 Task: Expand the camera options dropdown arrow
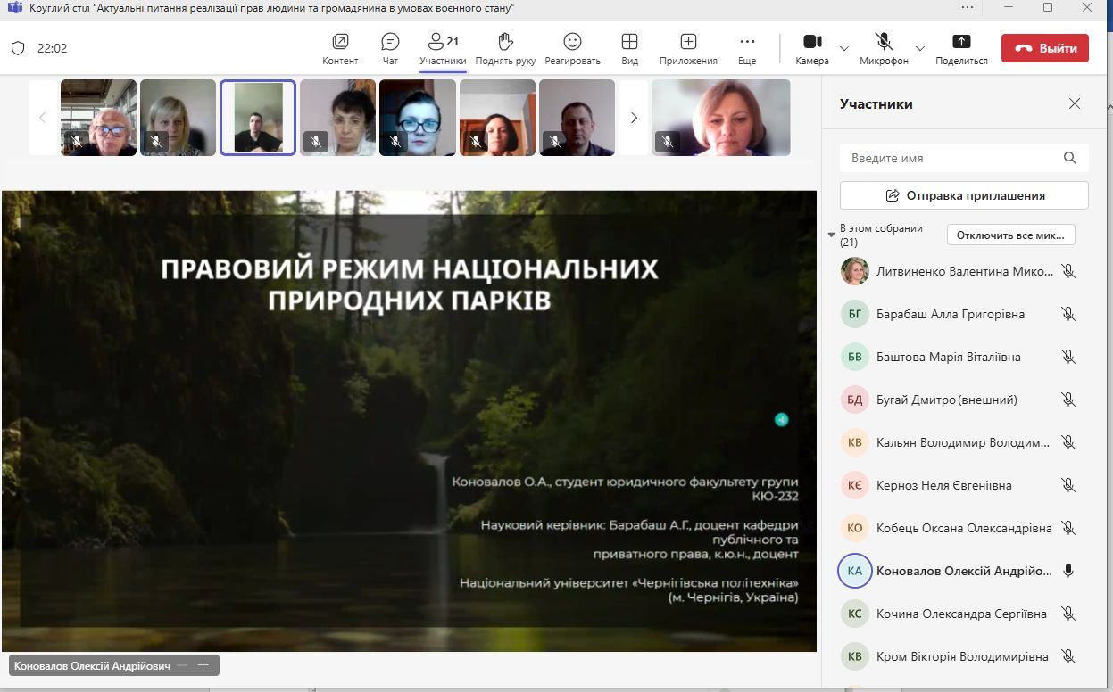tap(844, 48)
